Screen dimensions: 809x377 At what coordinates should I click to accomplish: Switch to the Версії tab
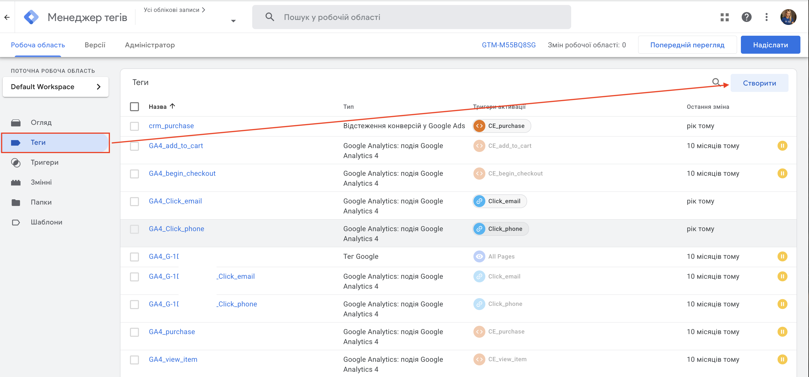[95, 45]
